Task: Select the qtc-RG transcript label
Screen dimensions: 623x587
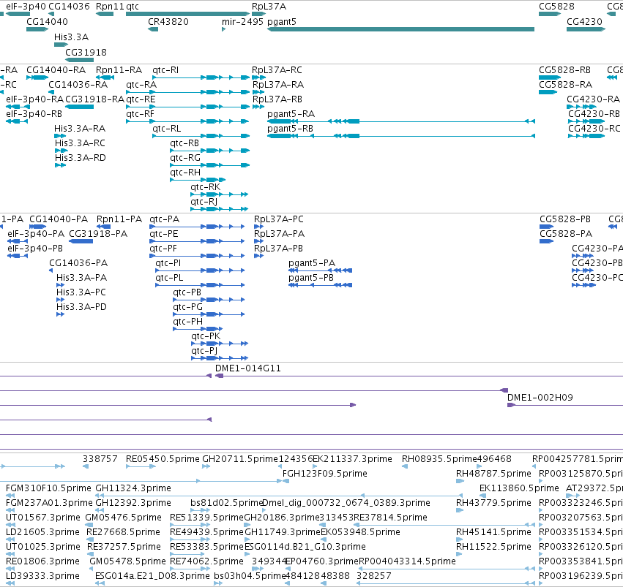Action: [185, 158]
